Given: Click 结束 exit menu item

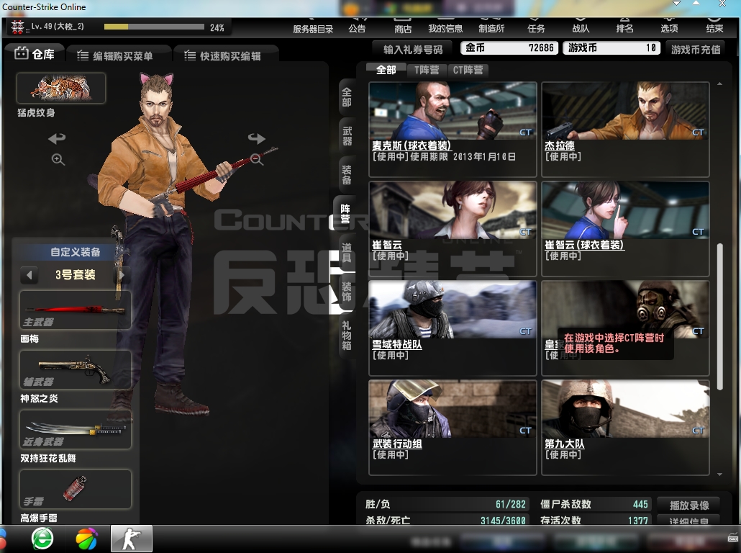Looking at the screenshot, I should [x=714, y=29].
